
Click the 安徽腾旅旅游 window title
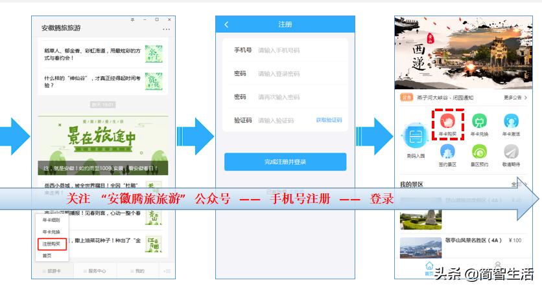point(61,28)
